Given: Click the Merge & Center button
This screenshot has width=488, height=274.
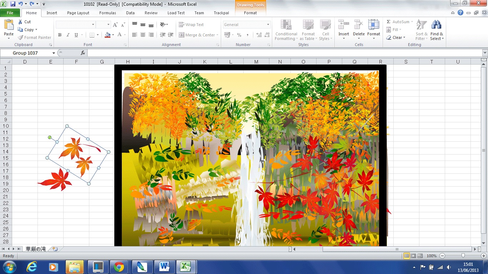Looking at the screenshot, I should click(197, 35).
